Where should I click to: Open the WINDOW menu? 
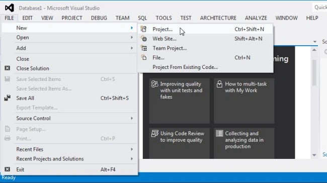287,18
